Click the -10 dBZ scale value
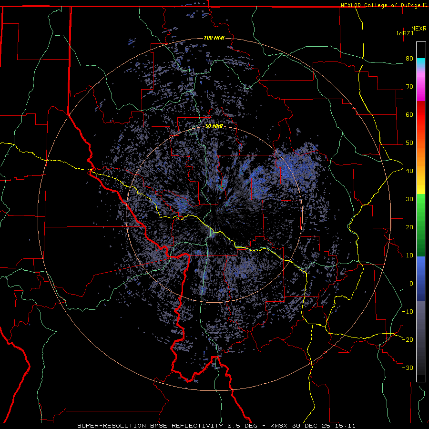Screen dimensions: 429x429 (x=408, y=312)
